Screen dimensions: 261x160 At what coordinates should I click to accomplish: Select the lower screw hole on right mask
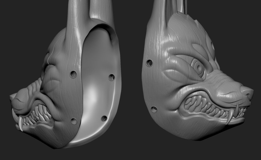click(154, 109)
